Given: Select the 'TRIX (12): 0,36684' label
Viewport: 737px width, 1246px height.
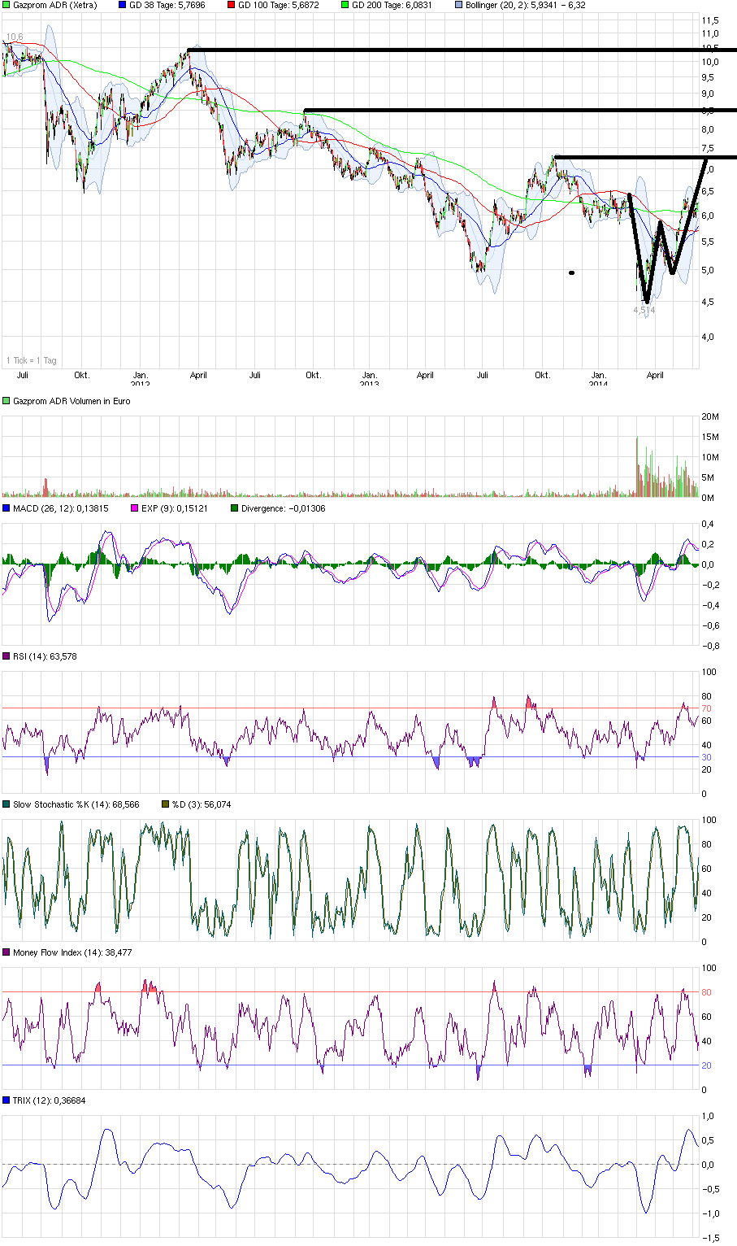Looking at the screenshot, I should [x=49, y=1100].
